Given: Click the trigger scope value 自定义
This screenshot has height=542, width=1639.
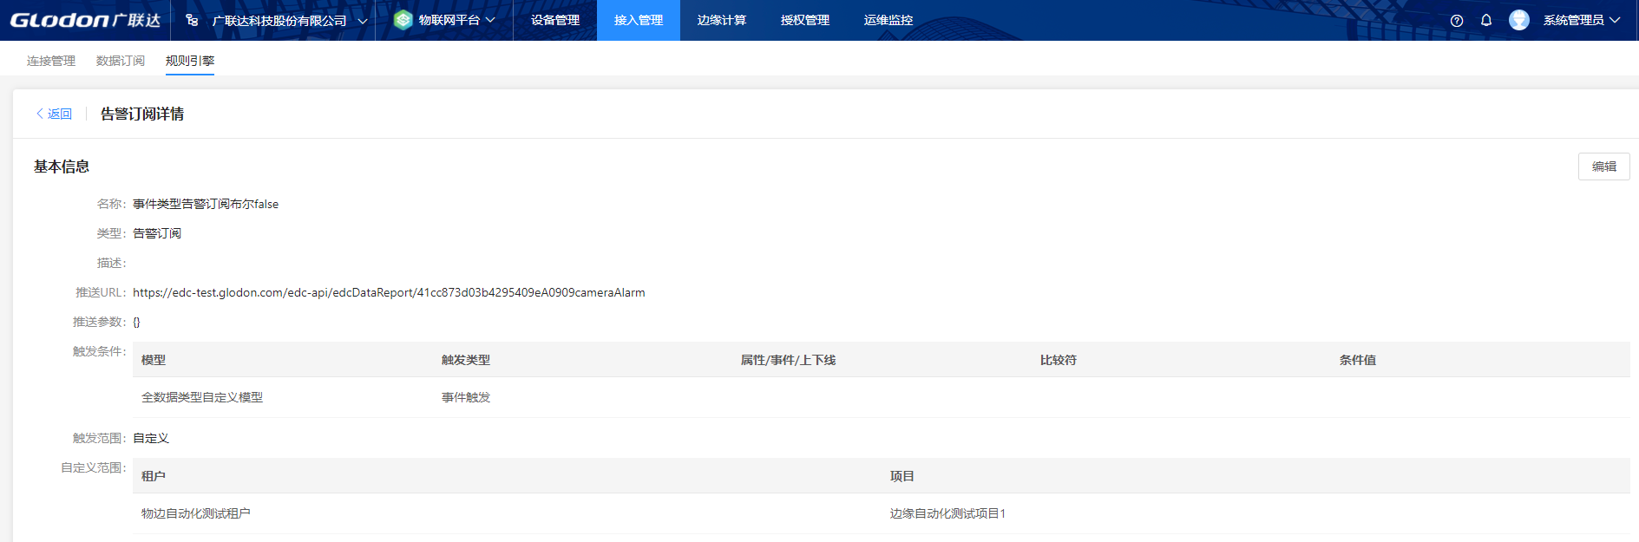Looking at the screenshot, I should [151, 438].
